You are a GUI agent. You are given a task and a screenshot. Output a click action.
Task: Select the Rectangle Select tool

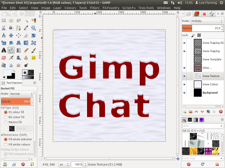(4, 21)
